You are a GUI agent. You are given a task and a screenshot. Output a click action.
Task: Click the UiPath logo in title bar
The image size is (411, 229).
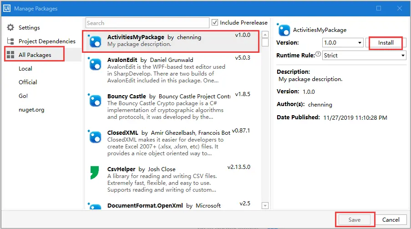coord(6,8)
